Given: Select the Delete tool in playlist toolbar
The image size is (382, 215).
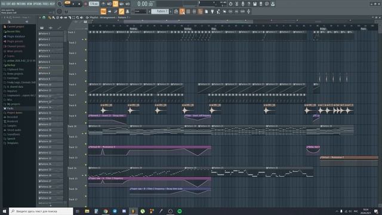Looking at the screenshot, I should tap(57, 17).
